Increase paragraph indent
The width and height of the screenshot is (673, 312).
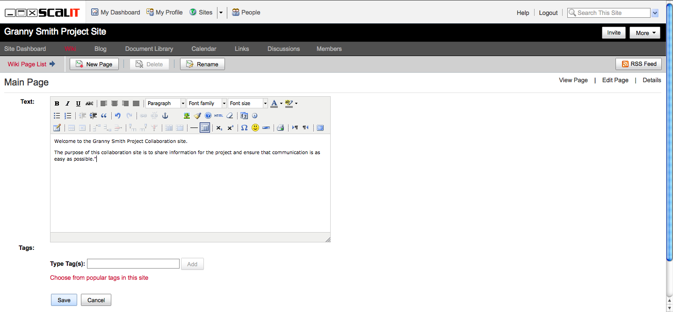point(94,116)
